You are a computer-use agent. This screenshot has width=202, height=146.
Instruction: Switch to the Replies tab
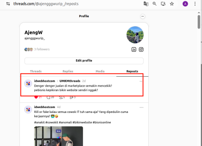(68, 71)
